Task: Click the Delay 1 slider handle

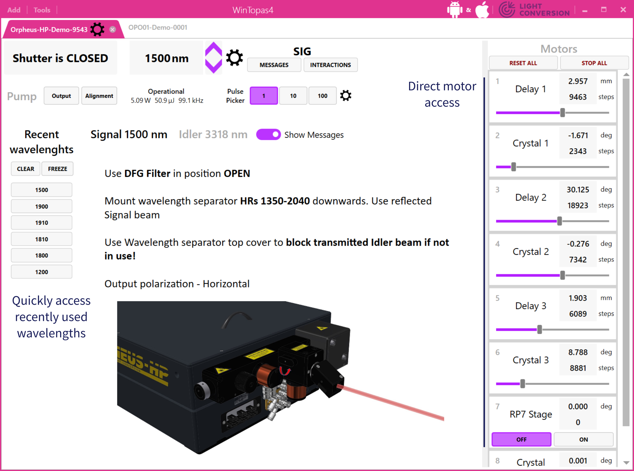Action: pyautogui.click(x=563, y=113)
